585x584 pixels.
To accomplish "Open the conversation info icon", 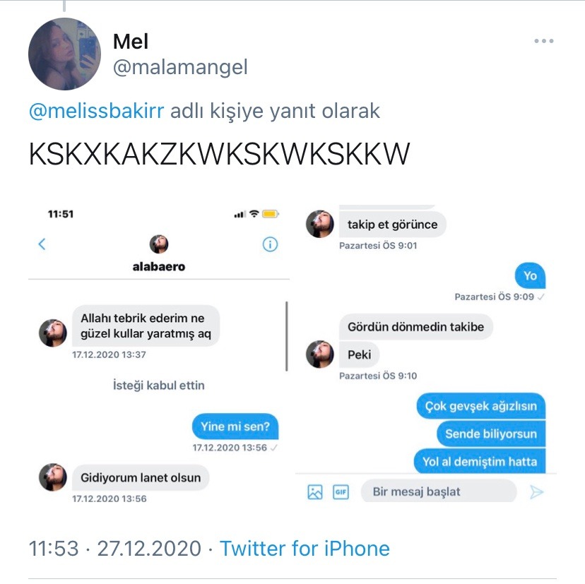I will tap(270, 244).
